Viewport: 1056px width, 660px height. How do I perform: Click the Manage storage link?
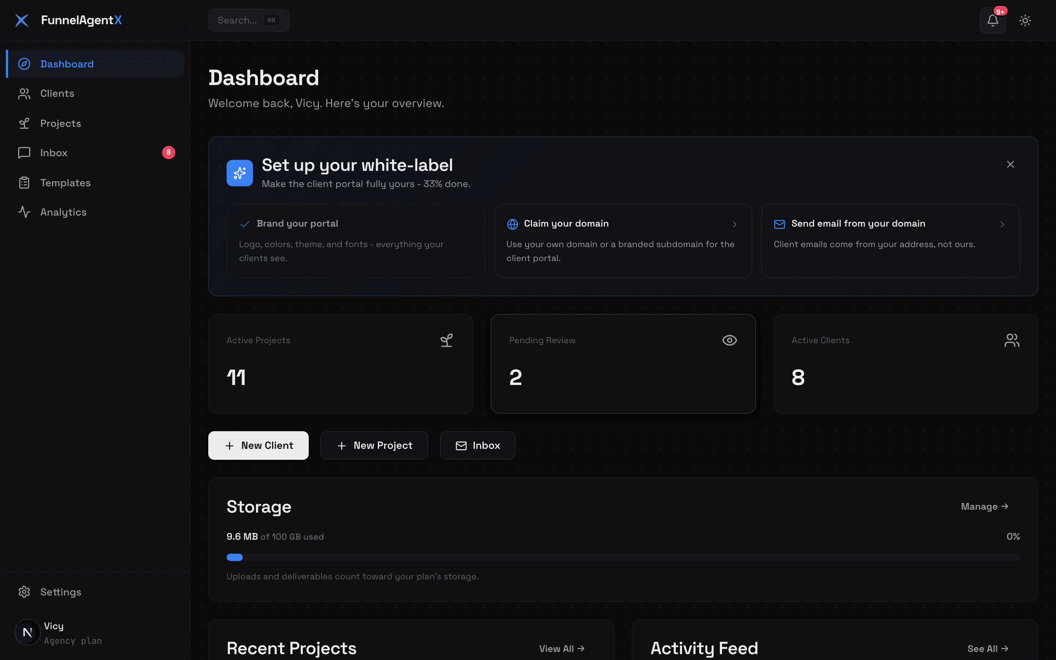(984, 506)
